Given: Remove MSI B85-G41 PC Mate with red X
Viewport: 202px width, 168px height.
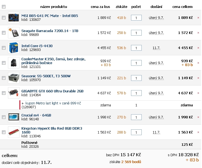Looking at the screenshot, I should [198, 18].
